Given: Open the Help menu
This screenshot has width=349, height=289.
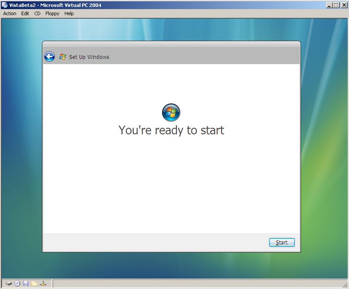Looking at the screenshot, I should pos(69,13).
